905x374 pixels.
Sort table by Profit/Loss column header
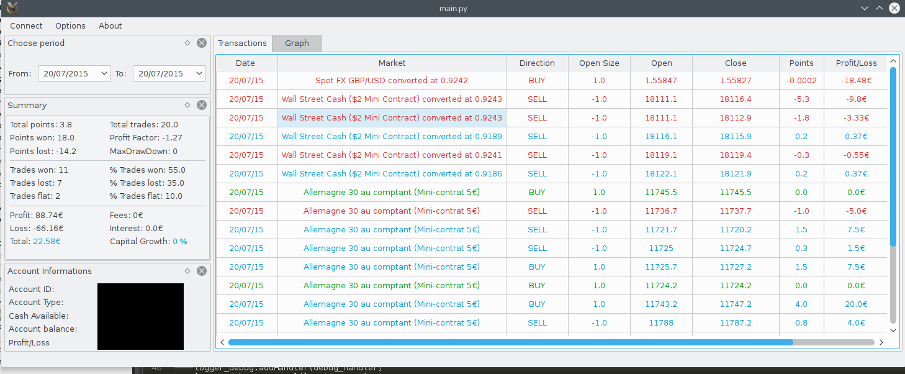click(x=856, y=63)
